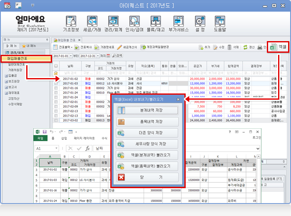The image size is (291, 216).
Task: Click the Excel Name Box showing A1
Action: (47, 148)
